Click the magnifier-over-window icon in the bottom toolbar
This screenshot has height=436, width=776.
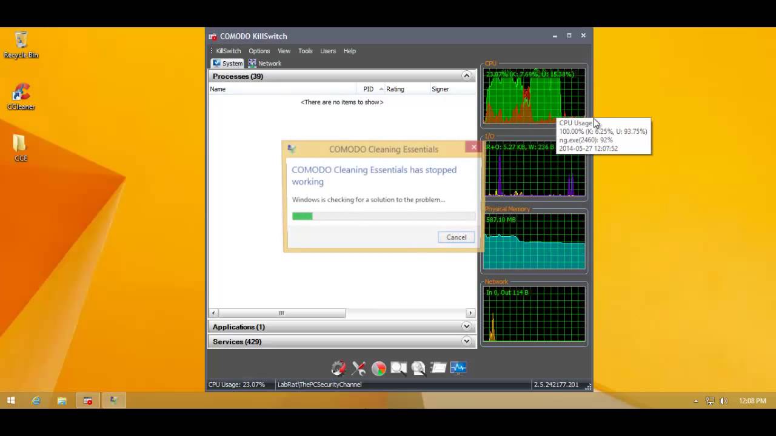point(399,368)
